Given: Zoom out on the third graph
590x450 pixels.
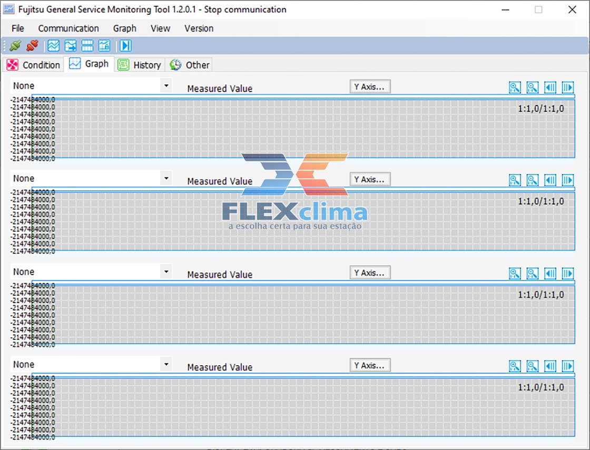Looking at the screenshot, I should (x=533, y=273).
